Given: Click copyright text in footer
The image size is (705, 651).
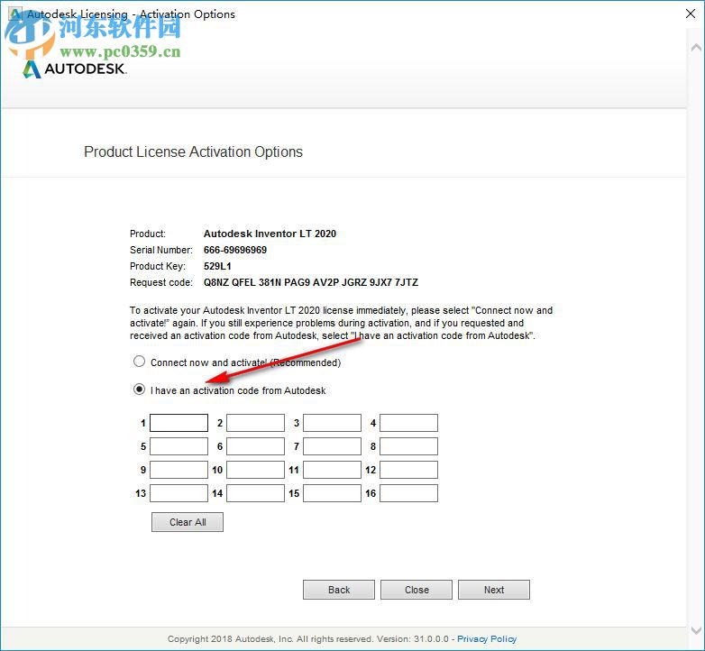Looking at the screenshot, I should tap(308, 639).
